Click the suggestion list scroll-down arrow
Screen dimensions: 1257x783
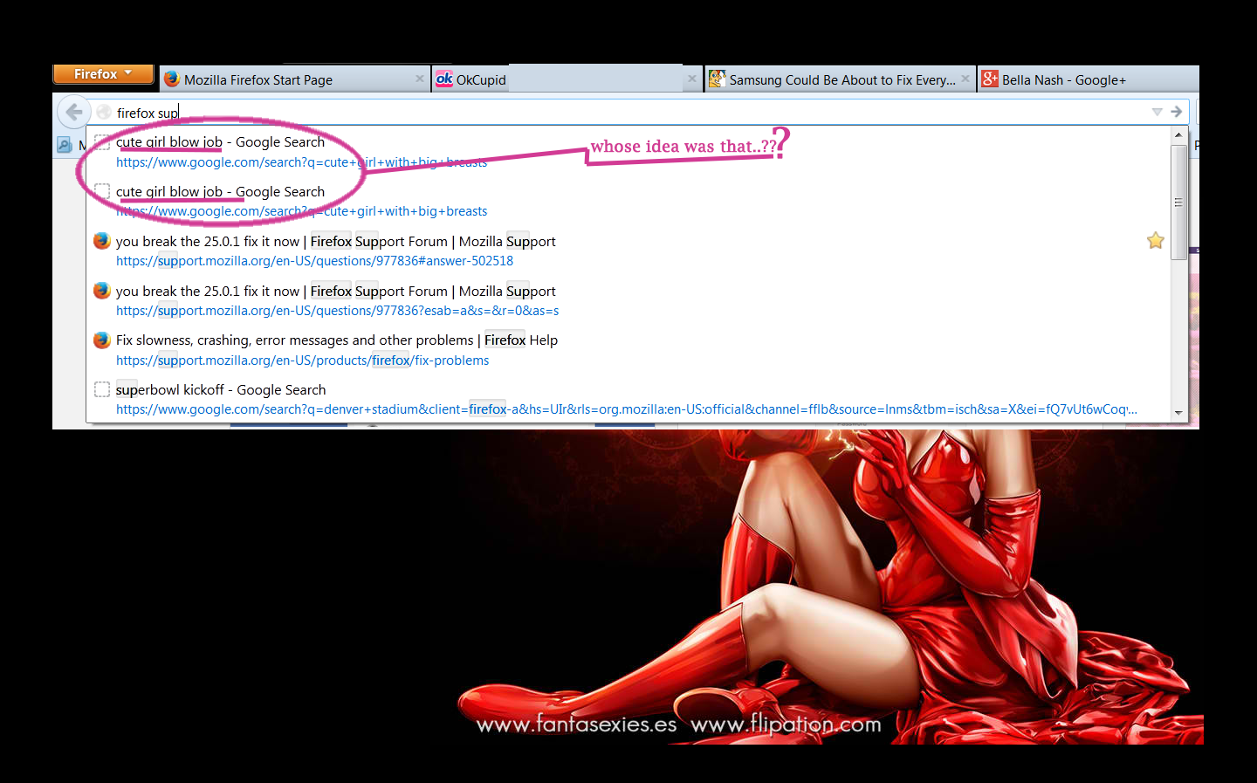1178,413
